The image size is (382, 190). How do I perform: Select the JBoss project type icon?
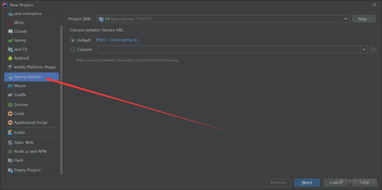(x=10, y=22)
